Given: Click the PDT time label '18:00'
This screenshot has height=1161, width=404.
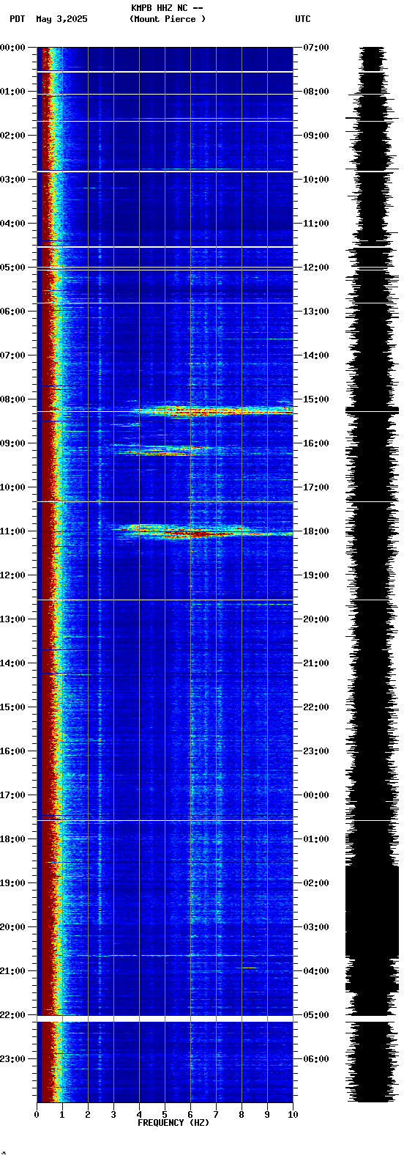Looking at the screenshot, I should click(12, 839).
